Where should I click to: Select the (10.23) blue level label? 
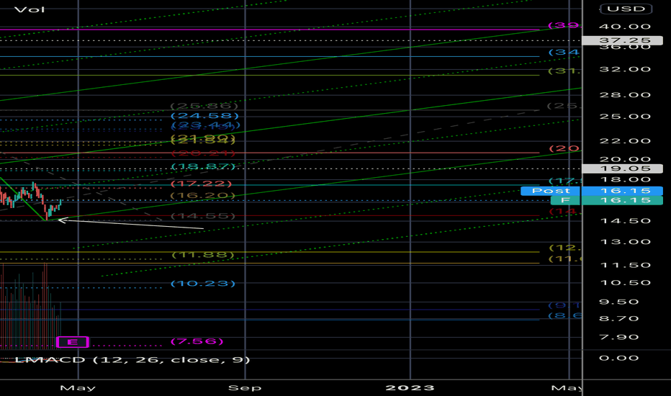click(203, 284)
